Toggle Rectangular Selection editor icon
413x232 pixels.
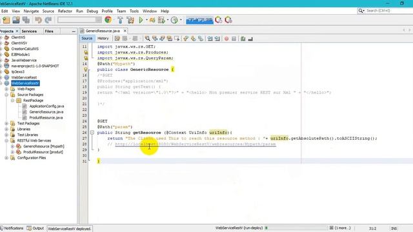177,39
